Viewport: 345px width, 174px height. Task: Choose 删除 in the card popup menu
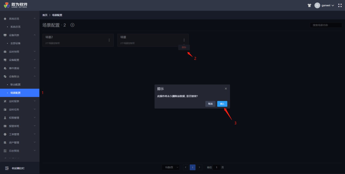[x=184, y=47]
